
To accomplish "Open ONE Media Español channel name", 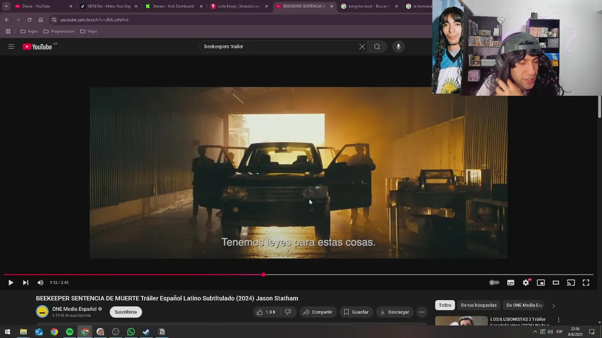I will [x=74, y=309].
